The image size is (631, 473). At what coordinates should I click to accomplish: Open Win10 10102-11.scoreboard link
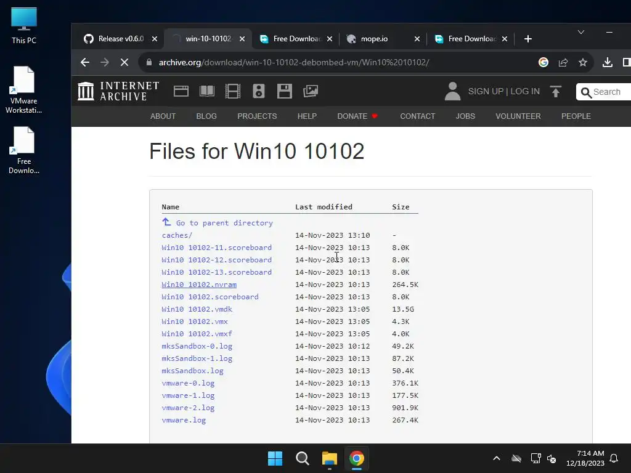[x=217, y=248]
